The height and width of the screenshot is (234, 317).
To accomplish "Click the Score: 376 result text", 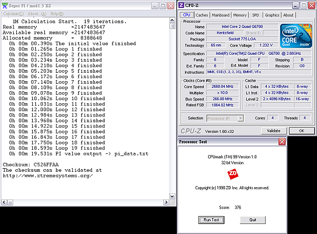I will (x=230, y=207).
